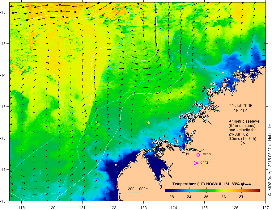Click the magenta drifter arrowhead legend symbol
The width and height of the screenshot is (272, 210).
coord(196,163)
